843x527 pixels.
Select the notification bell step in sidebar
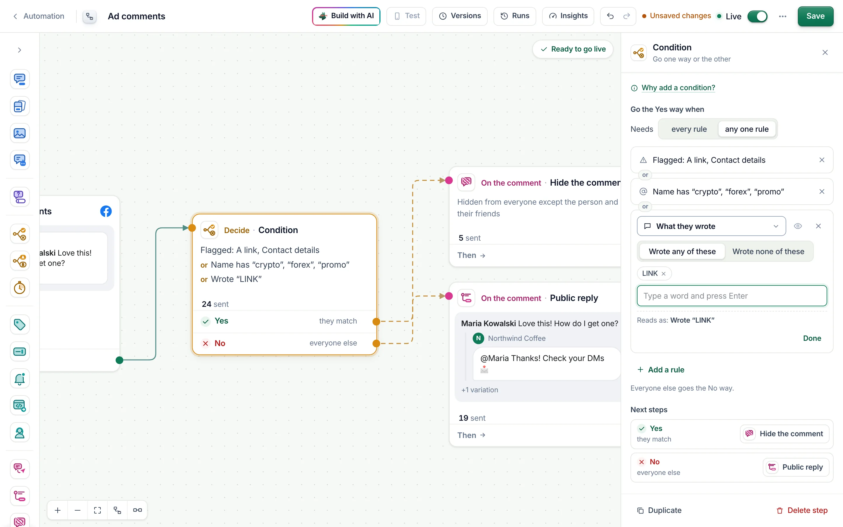pyautogui.click(x=20, y=379)
